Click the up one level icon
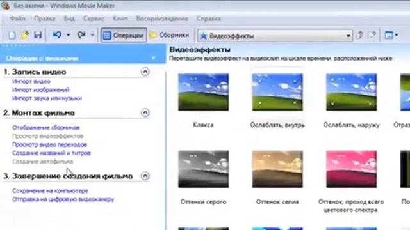The image size is (410, 230). pos(360,35)
